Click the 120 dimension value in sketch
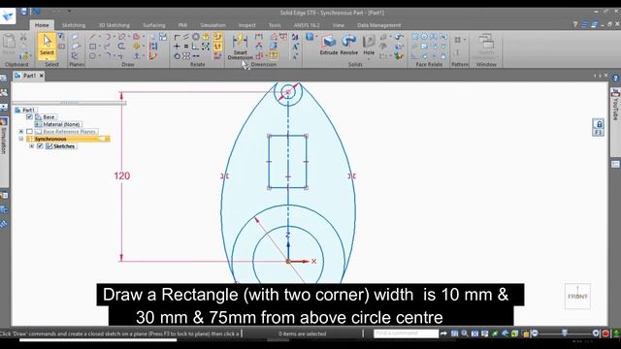This screenshot has width=621, height=349. [121, 176]
